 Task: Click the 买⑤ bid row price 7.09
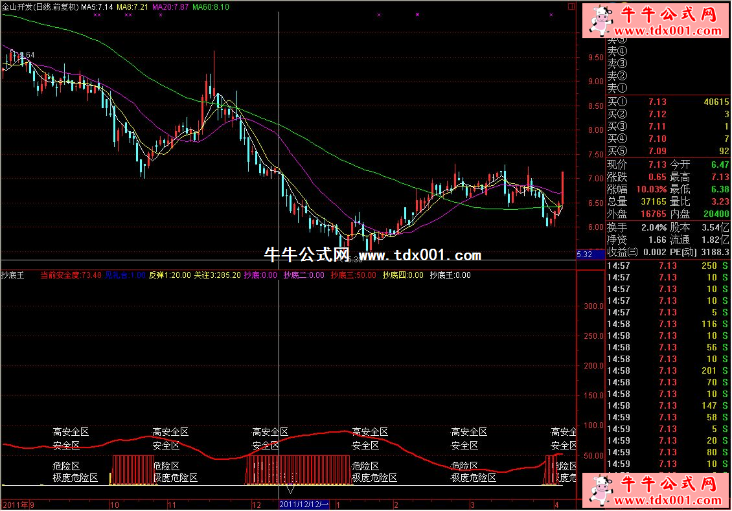pyautogui.click(x=658, y=151)
